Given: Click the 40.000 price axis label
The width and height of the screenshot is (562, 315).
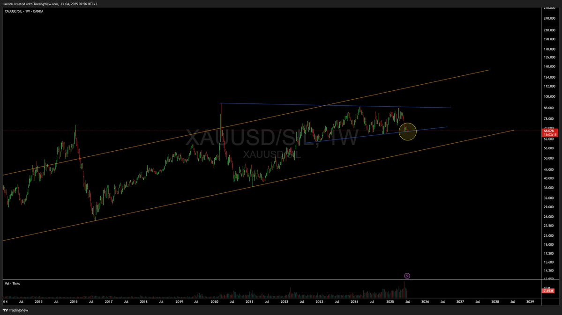Looking at the screenshot, I should point(549,178).
